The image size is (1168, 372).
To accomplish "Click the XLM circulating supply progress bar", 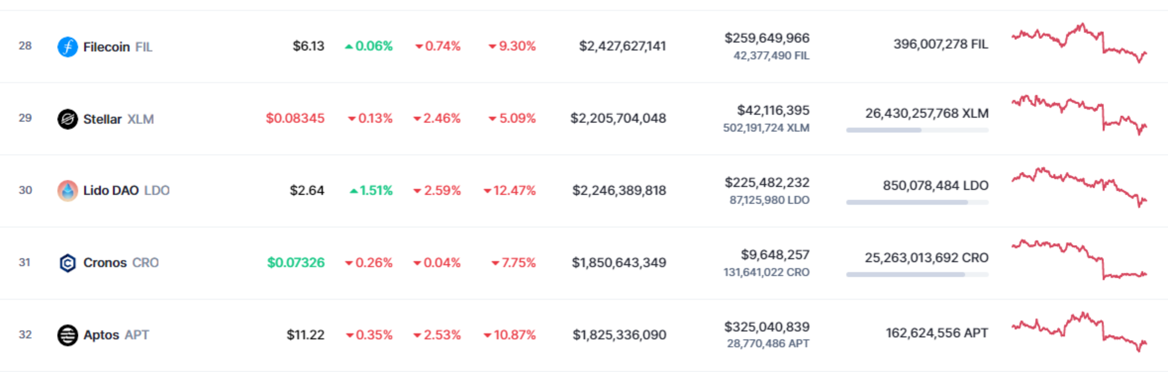I will pos(917,130).
